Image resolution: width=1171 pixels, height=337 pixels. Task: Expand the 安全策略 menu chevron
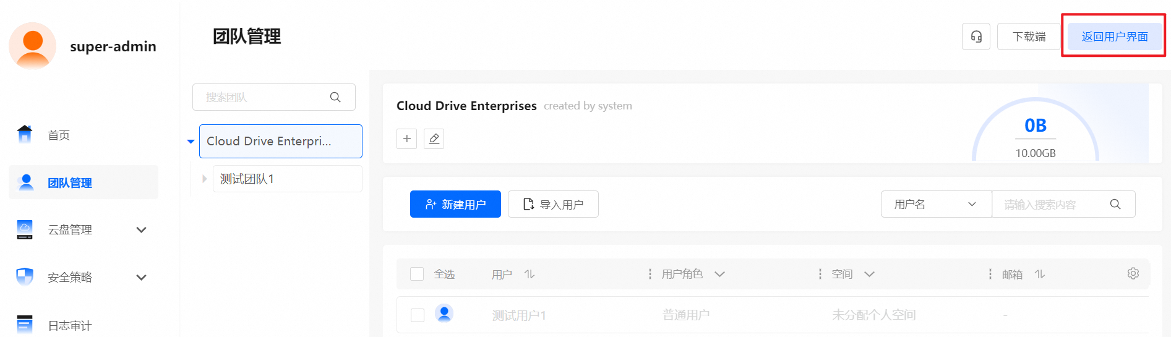pos(141,278)
